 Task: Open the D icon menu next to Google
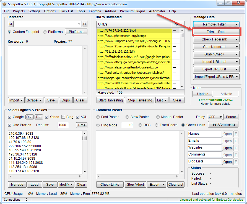[29, 117]
